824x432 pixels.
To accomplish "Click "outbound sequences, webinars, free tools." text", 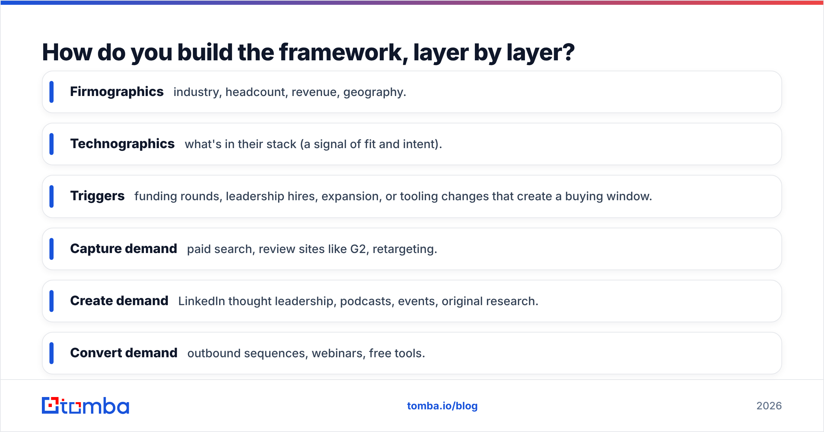I will coord(306,353).
